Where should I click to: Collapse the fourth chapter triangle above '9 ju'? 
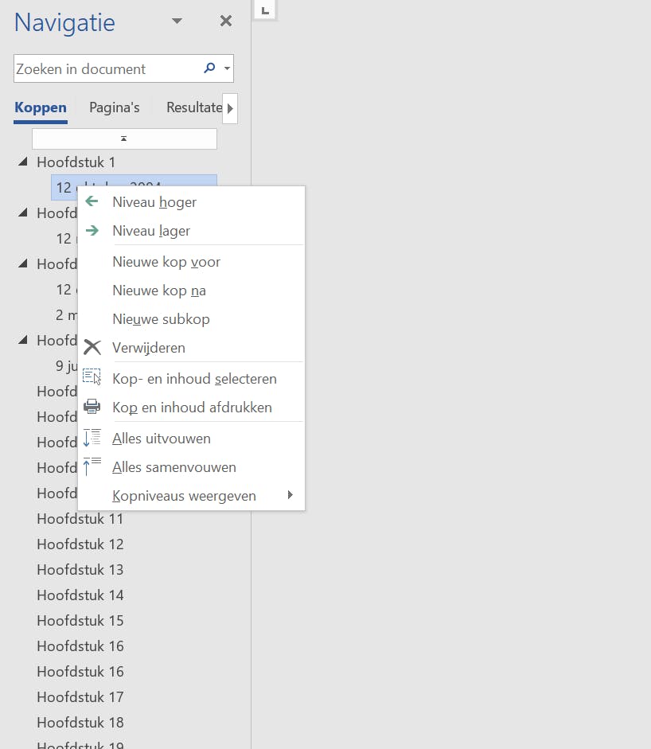point(22,340)
